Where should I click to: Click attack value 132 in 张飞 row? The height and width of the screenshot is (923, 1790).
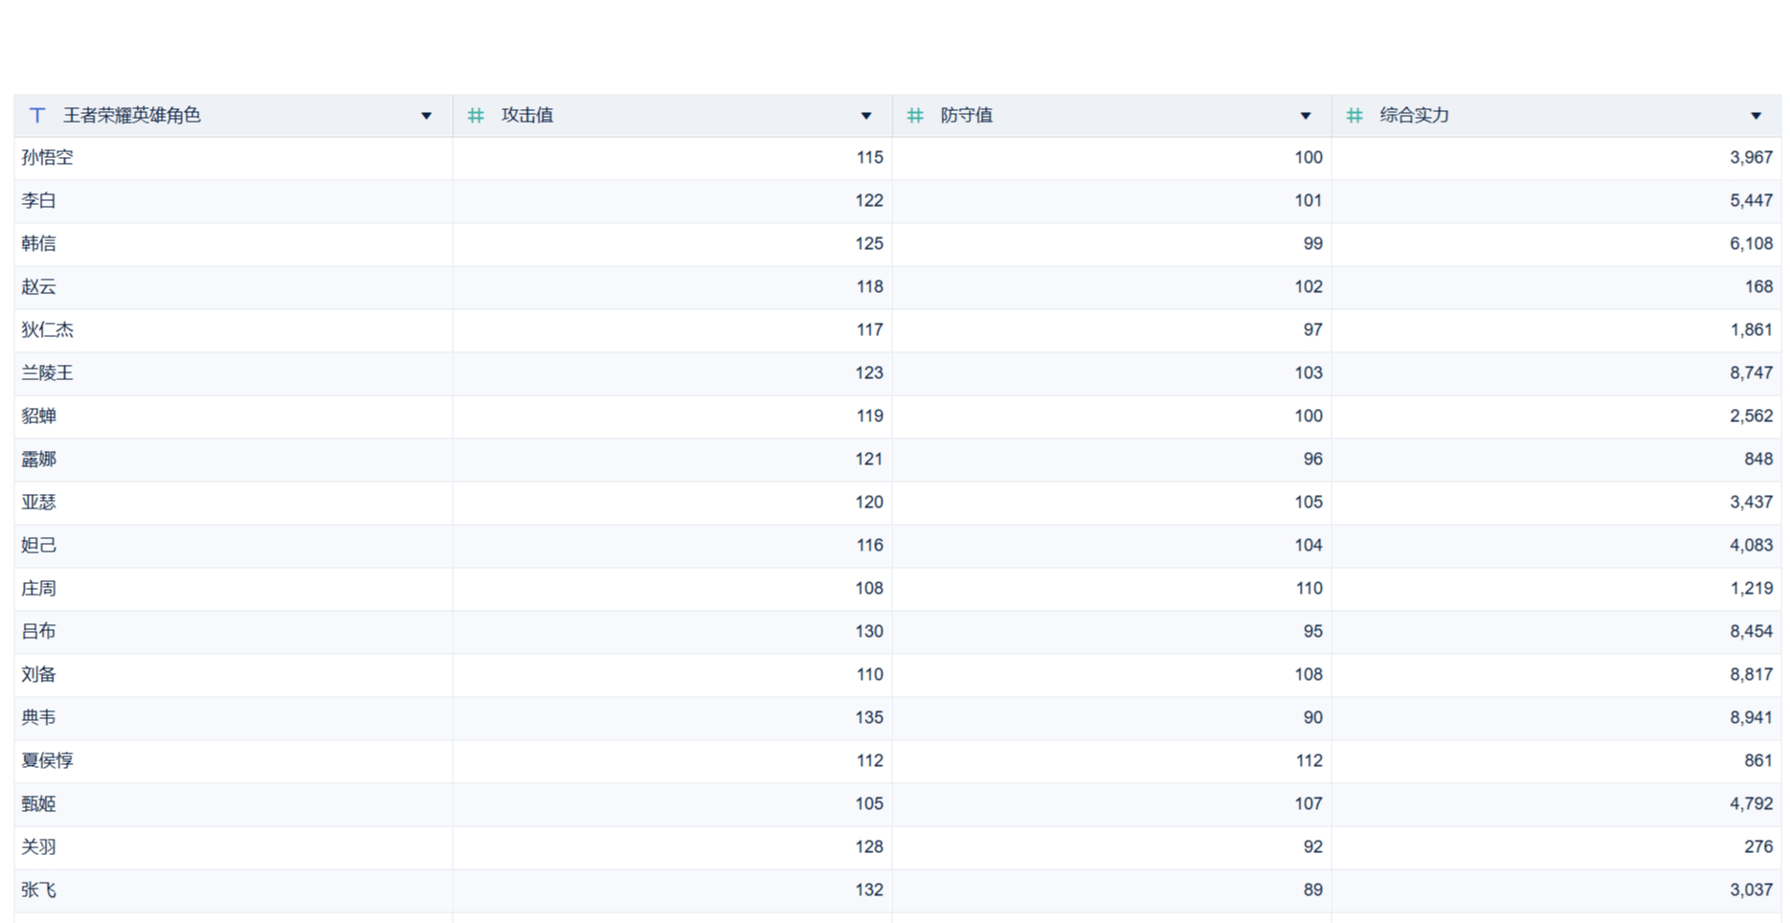[x=869, y=890]
